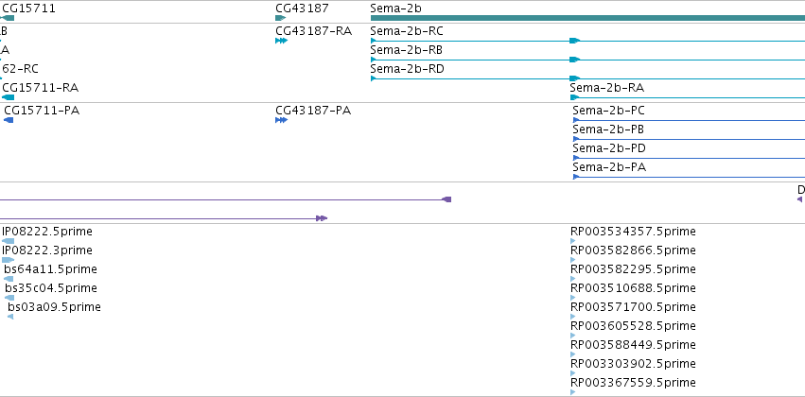Image resolution: width=805 pixels, height=397 pixels.
Task: Select IP08222.3prime label
Action: point(47,250)
